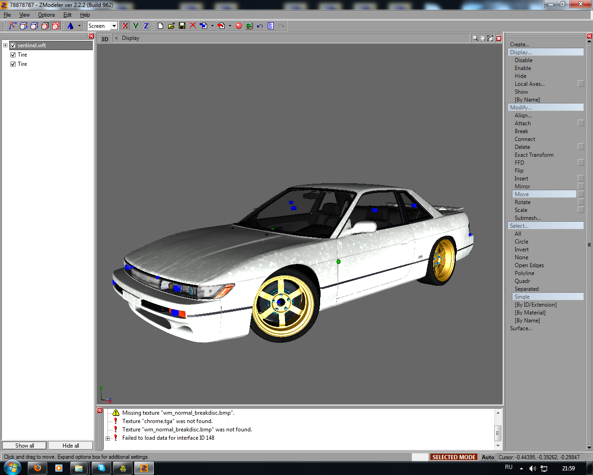593x475 pixels.
Task: Open the materials editor red sphere icon
Action: tap(239, 26)
